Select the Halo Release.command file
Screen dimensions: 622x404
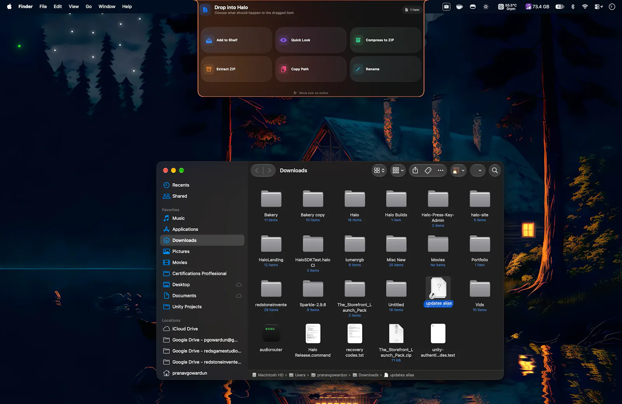(x=313, y=340)
